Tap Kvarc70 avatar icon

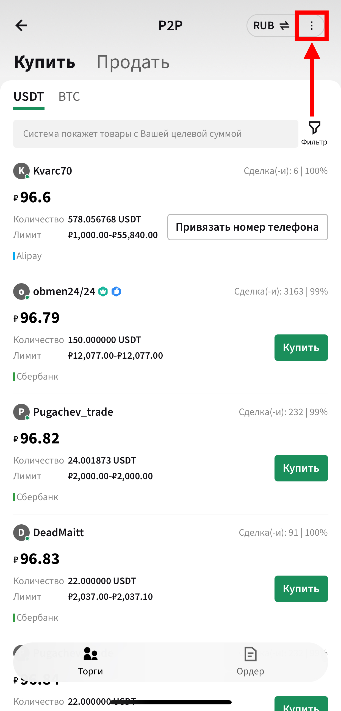click(21, 171)
